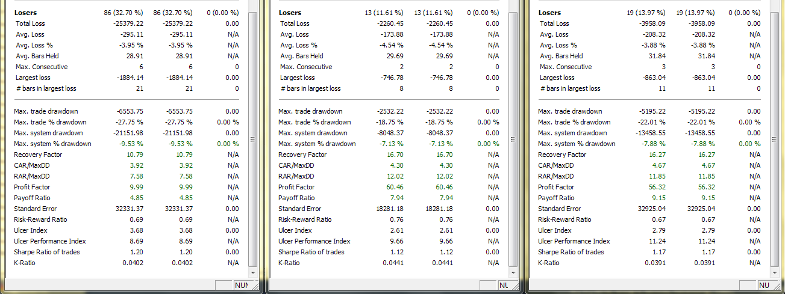The width and height of the screenshot is (785, 294).
Task: Click Max. trade drawdown label beside -5195.22
Action: point(570,111)
